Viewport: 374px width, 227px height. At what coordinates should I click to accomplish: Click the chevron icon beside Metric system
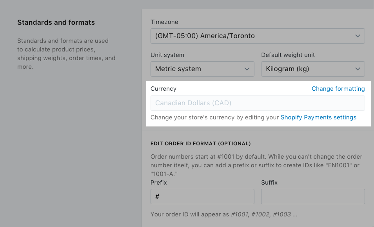pos(247,69)
